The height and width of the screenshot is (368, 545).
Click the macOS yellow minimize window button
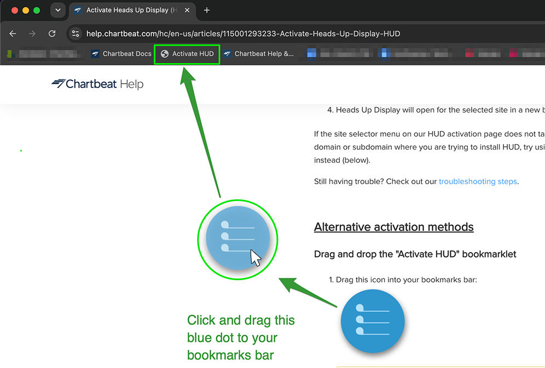pyautogui.click(x=26, y=10)
